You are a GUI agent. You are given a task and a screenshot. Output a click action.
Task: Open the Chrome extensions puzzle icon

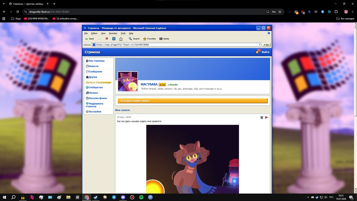click(336, 12)
